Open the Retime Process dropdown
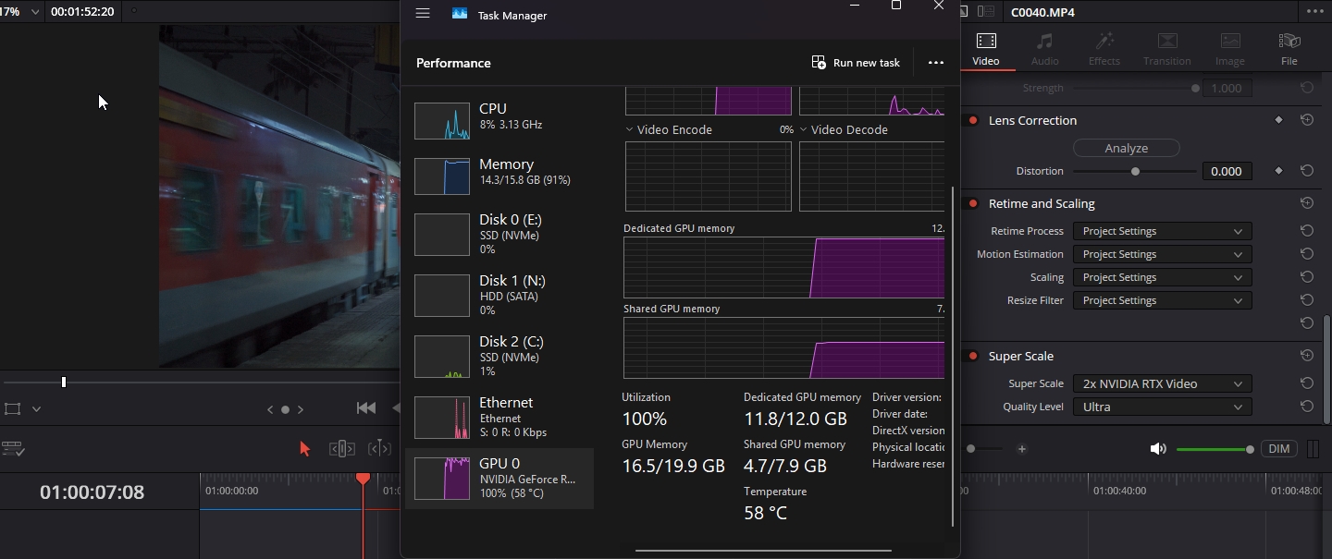 [x=1162, y=231]
